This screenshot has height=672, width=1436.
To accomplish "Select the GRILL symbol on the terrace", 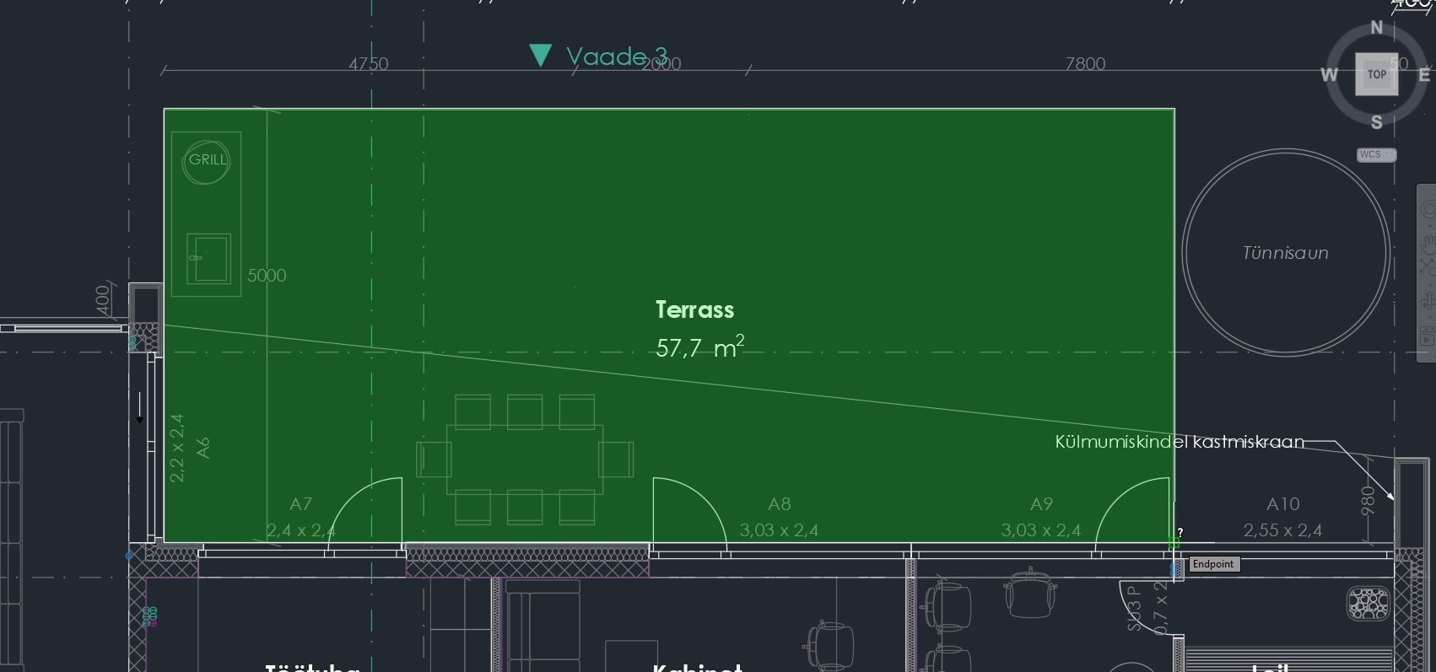I will click(x=207, y=159).
